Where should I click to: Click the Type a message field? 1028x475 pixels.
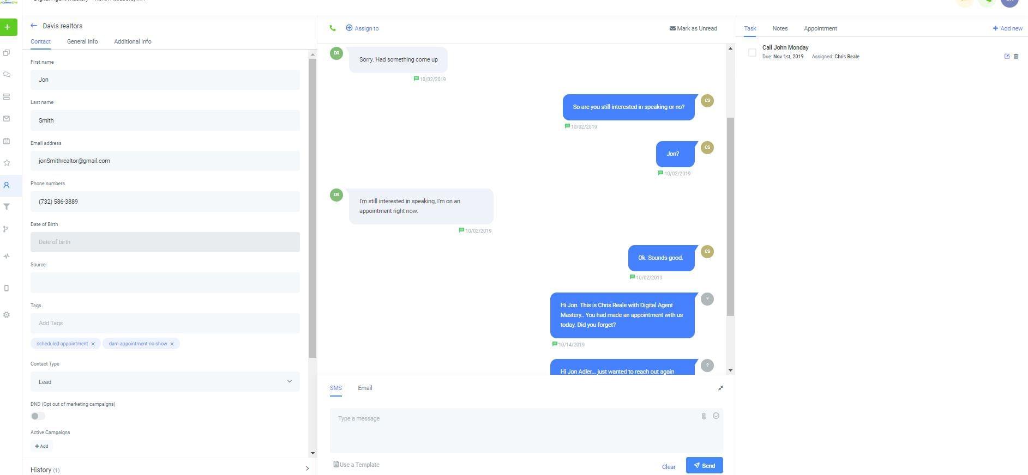[x=515, y=430]
